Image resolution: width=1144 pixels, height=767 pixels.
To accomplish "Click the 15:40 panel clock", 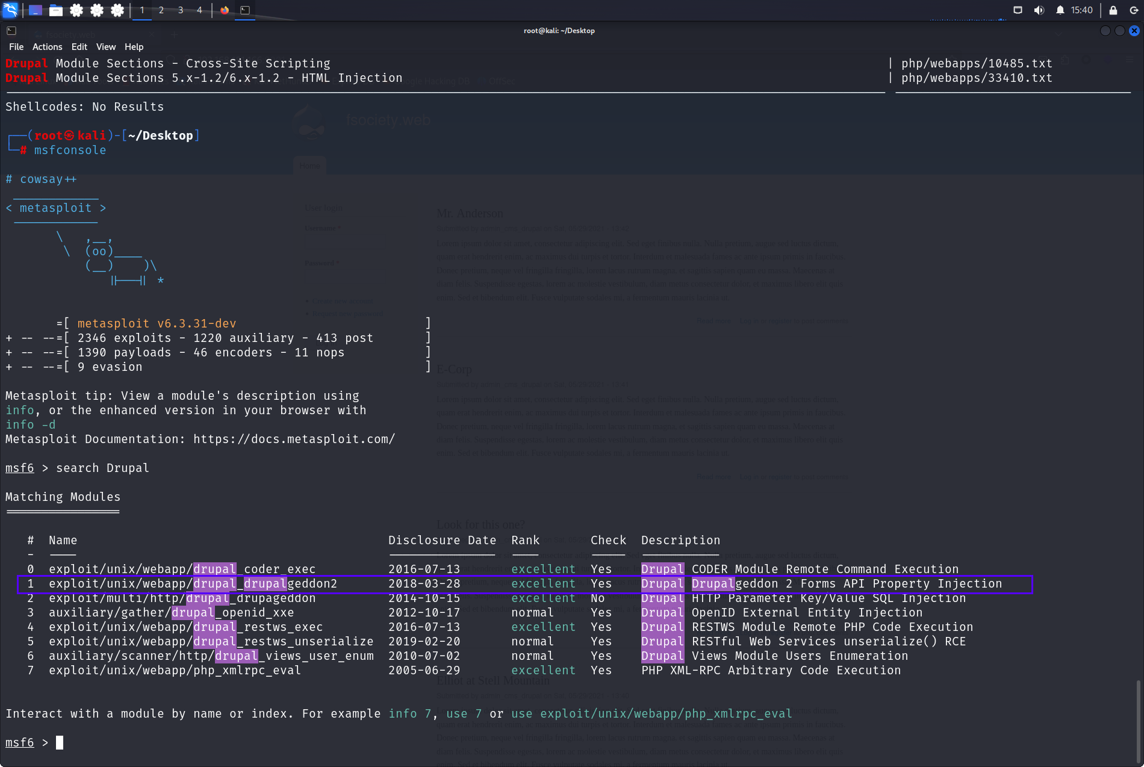I will coord(1081,10).
